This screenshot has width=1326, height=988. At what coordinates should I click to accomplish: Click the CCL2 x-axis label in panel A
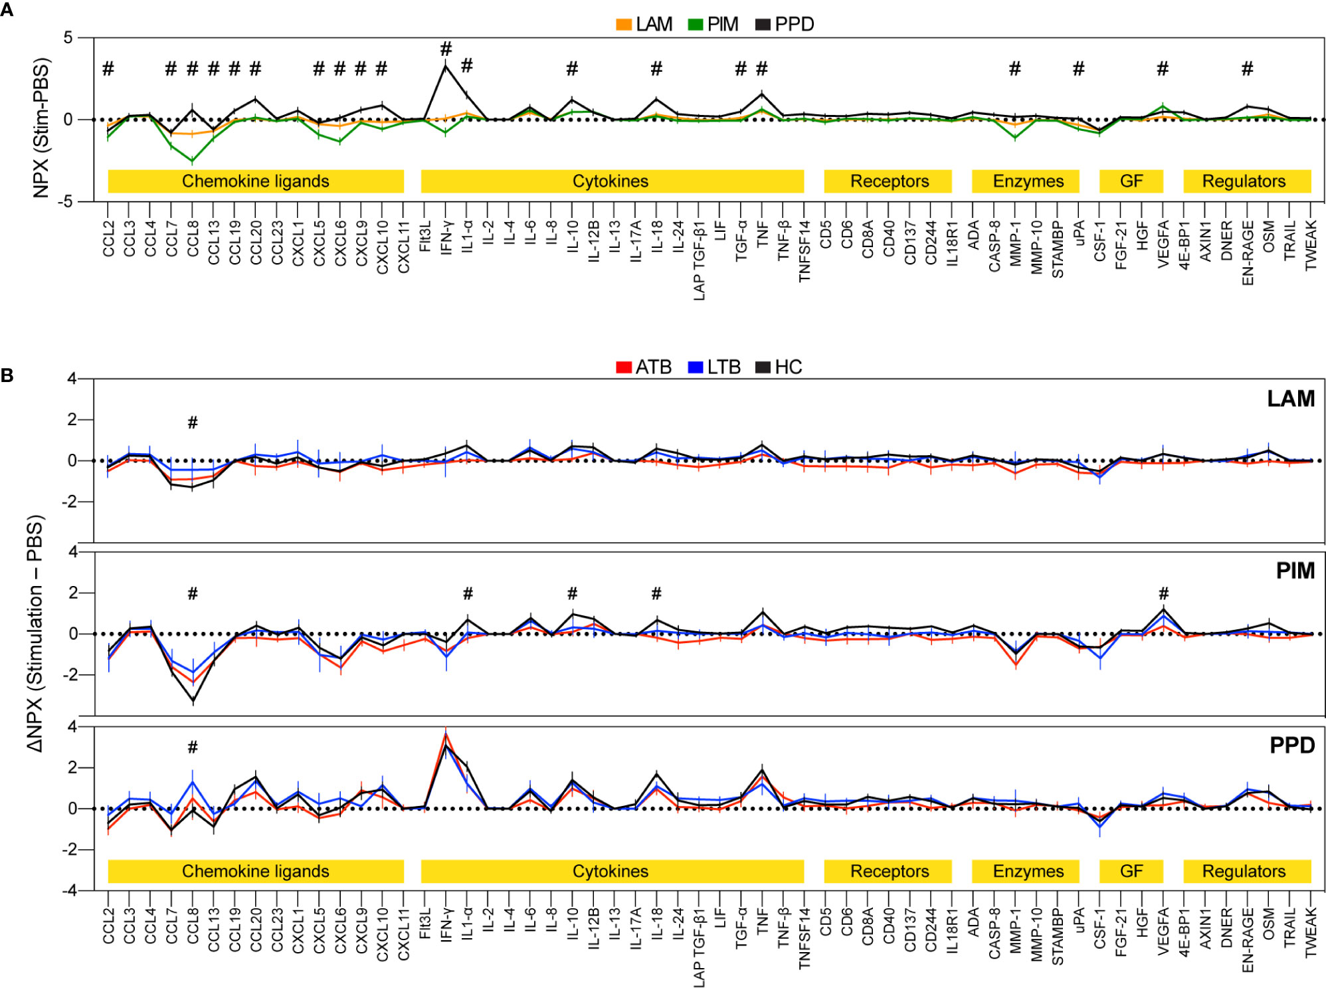tap(108, 239)
